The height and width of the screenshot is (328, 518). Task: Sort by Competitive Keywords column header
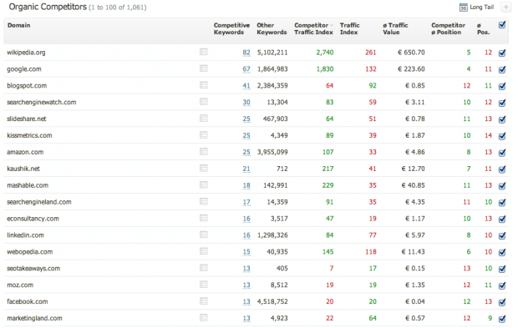(231, 28)
